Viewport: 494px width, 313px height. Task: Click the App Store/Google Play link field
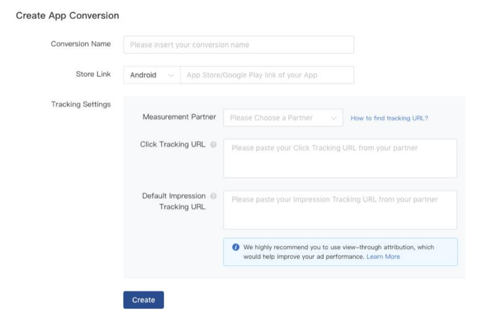267,75
